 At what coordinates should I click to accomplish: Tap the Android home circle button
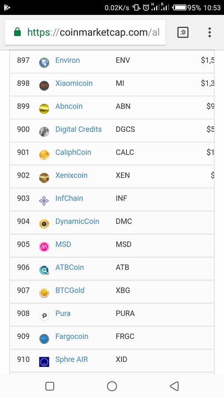pyautogui.click(x=112, y=386)
